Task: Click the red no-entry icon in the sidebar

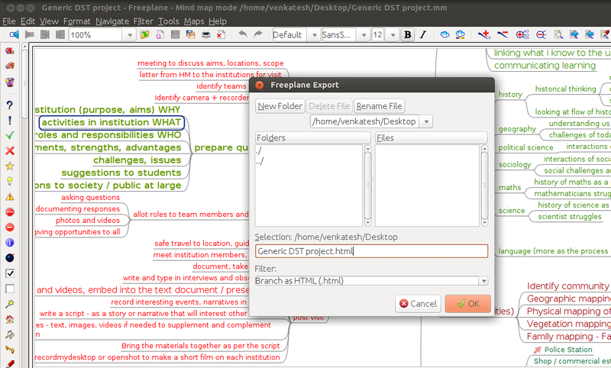Action: coord(10,227)
